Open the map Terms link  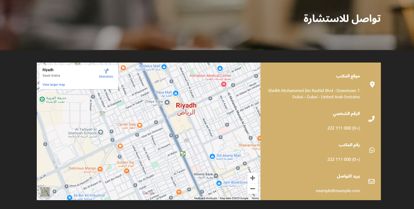(x=255, y=198)
